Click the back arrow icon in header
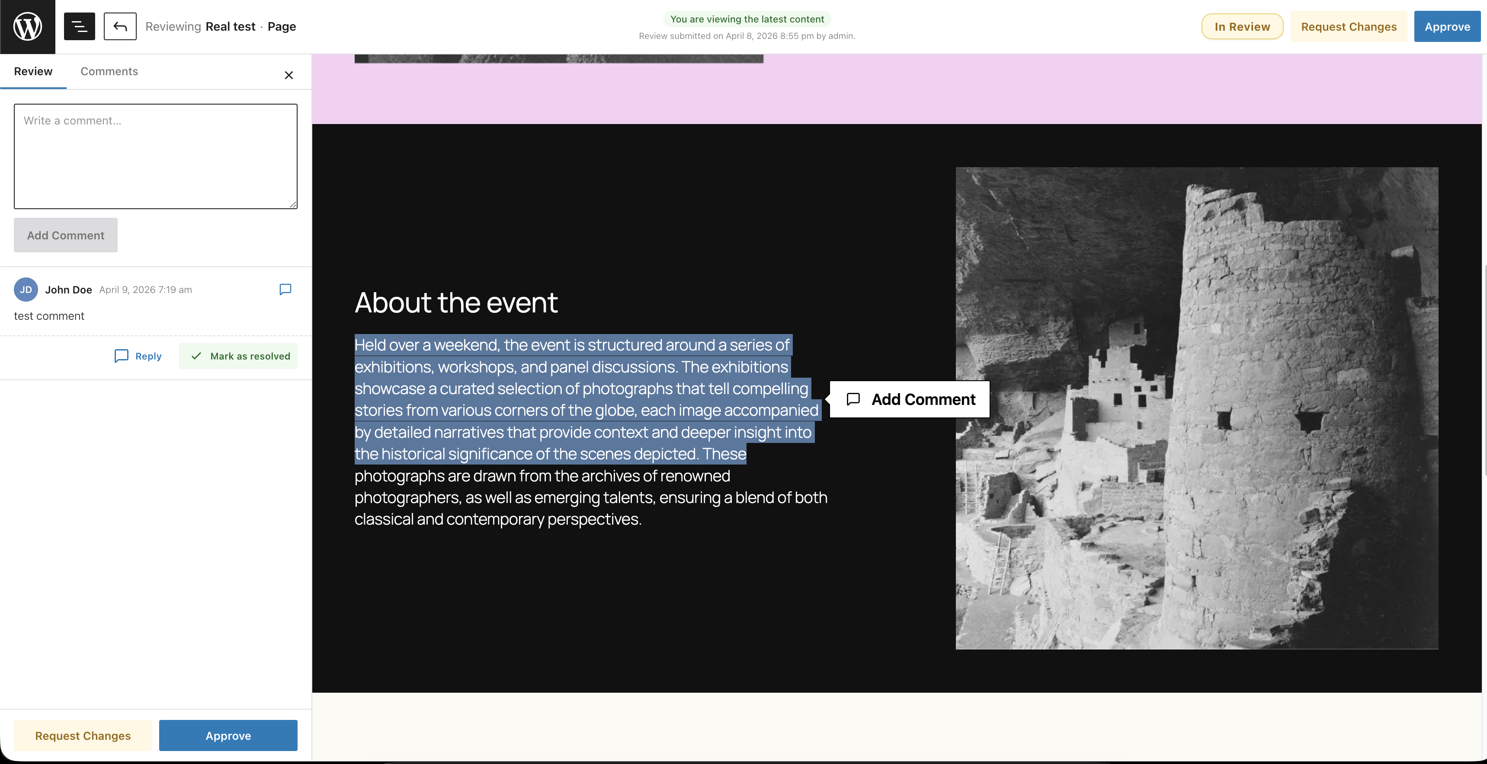The width and height of the screenshot is (1487, 764). (119, 26)
